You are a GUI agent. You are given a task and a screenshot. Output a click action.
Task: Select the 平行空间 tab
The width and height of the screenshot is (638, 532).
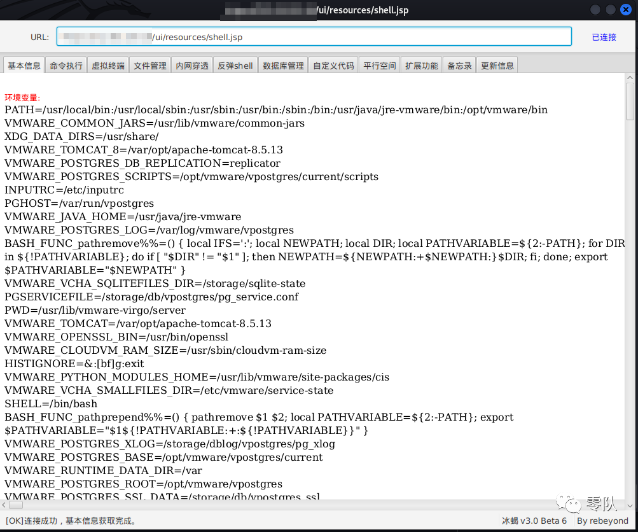(x=379, y=66)
